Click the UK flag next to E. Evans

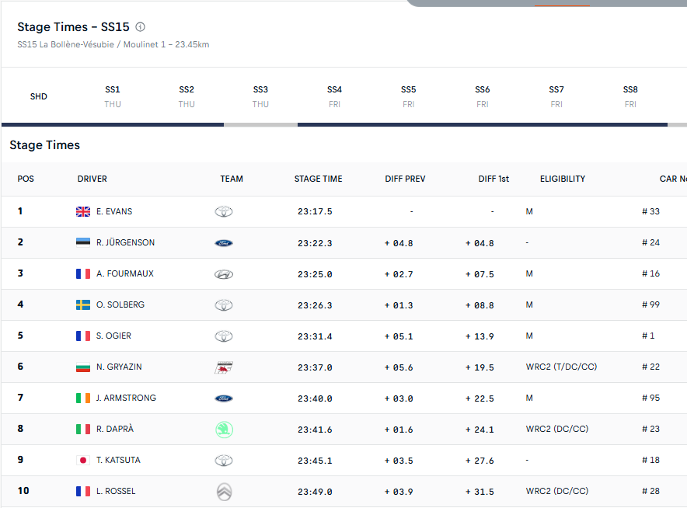coord(83,211)
